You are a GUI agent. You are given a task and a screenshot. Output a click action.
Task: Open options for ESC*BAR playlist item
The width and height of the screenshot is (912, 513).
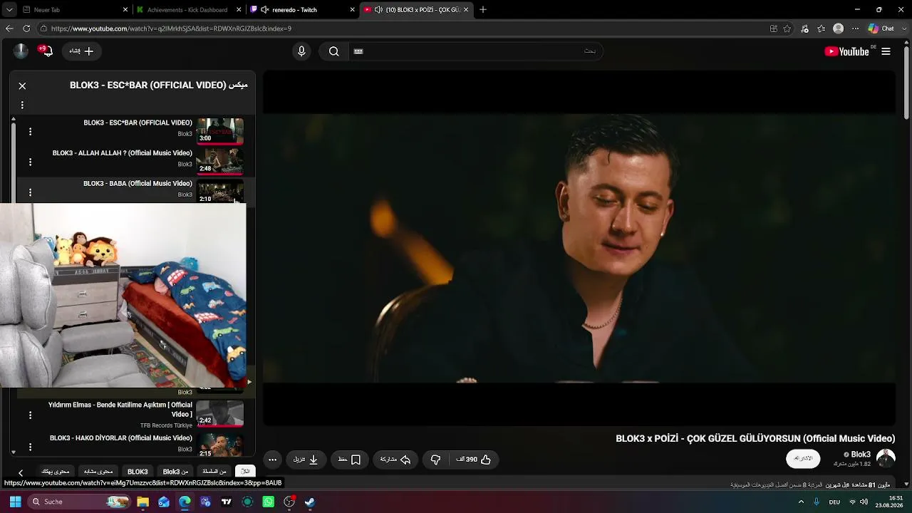coord(30,131)
